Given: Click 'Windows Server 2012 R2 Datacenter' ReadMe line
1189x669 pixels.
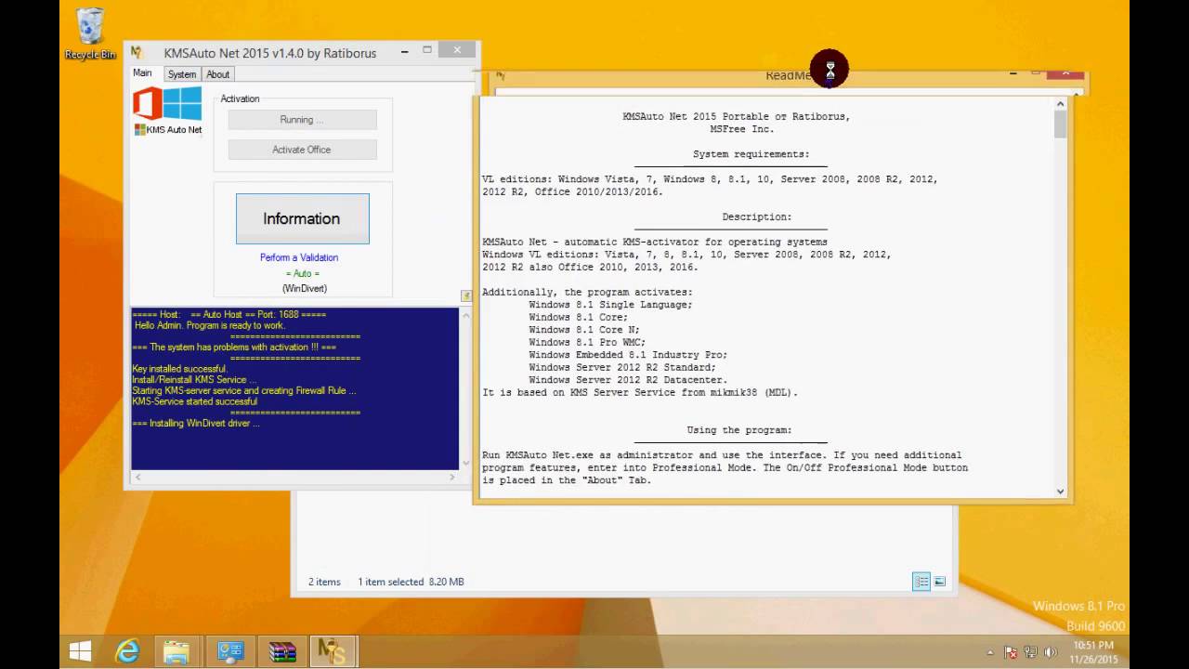Looking at the screenshot, I should [628, 380].
